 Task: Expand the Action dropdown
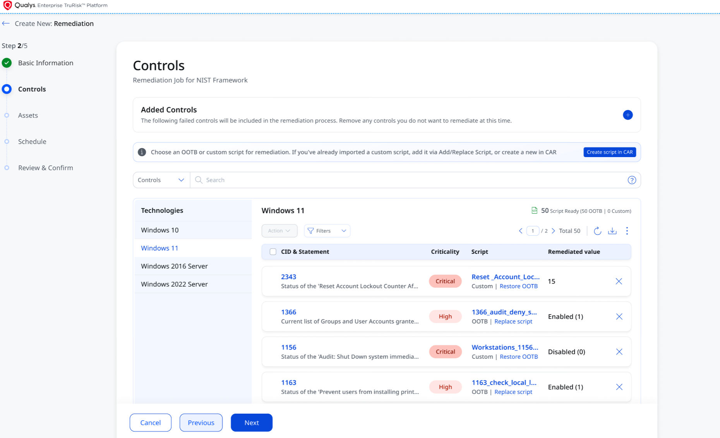pos(279,231)
